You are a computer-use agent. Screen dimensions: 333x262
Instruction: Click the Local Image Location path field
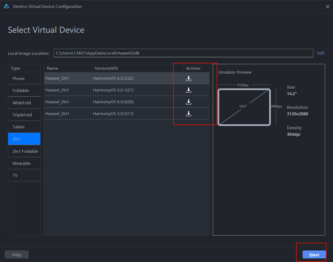coord(183,53)
